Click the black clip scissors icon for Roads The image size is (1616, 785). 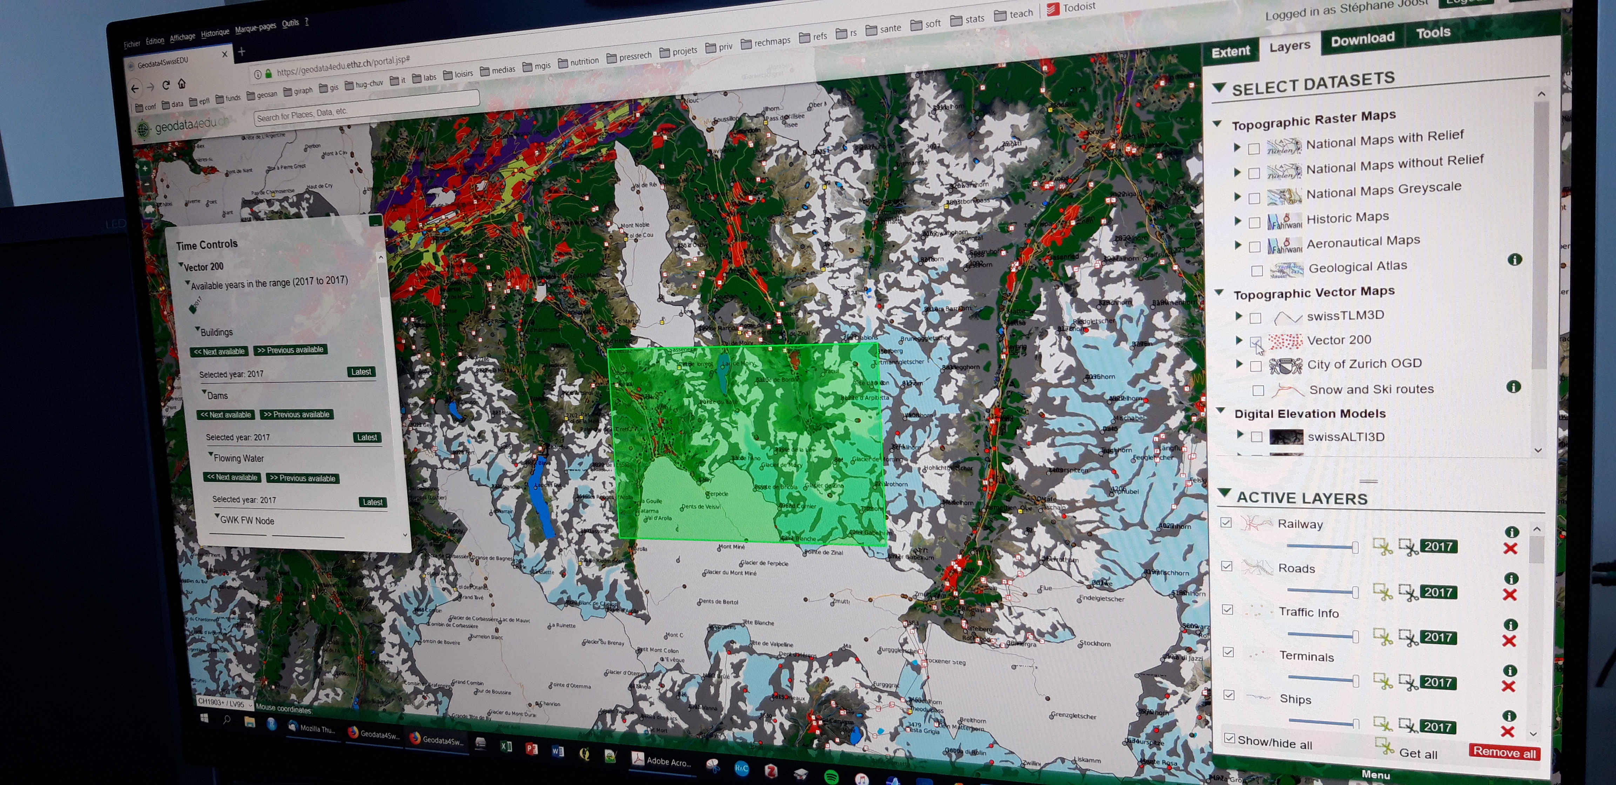pos(1408,593)
